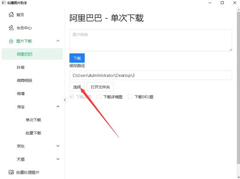
Task: Close the application window
Action: (x=235, y=3)
